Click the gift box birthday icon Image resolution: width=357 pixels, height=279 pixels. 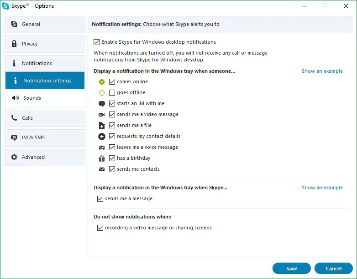(x=102, y=158)
